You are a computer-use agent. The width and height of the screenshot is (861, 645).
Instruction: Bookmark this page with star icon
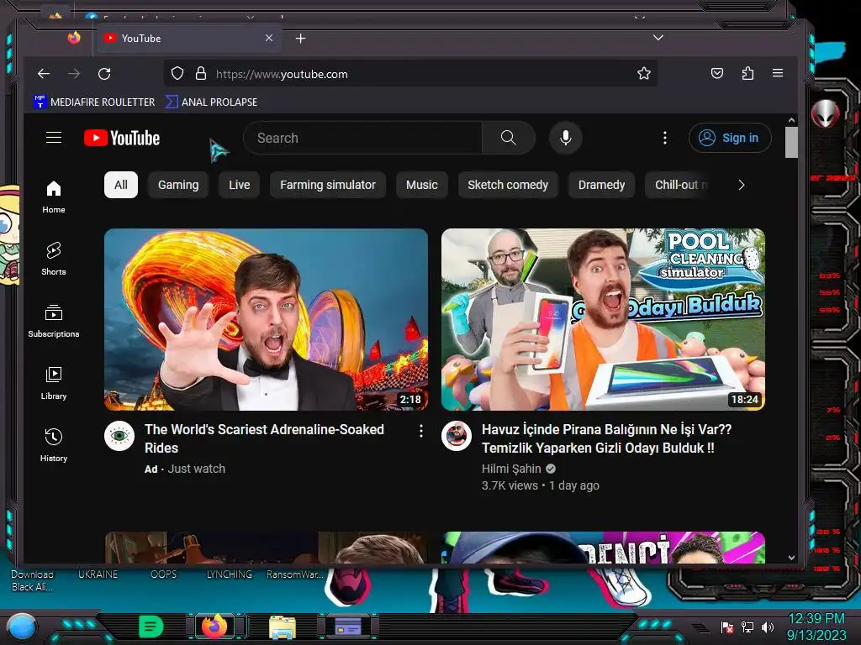[643, 74]
